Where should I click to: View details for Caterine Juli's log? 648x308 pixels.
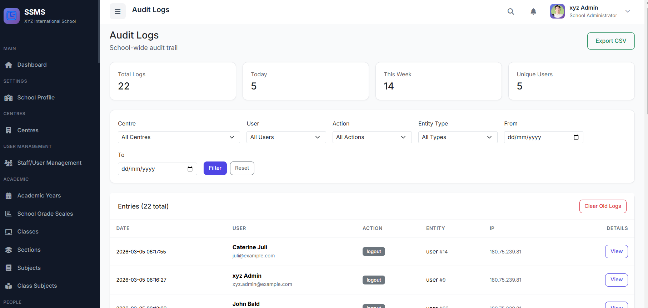pyautogui.click(x=616, y=251)
